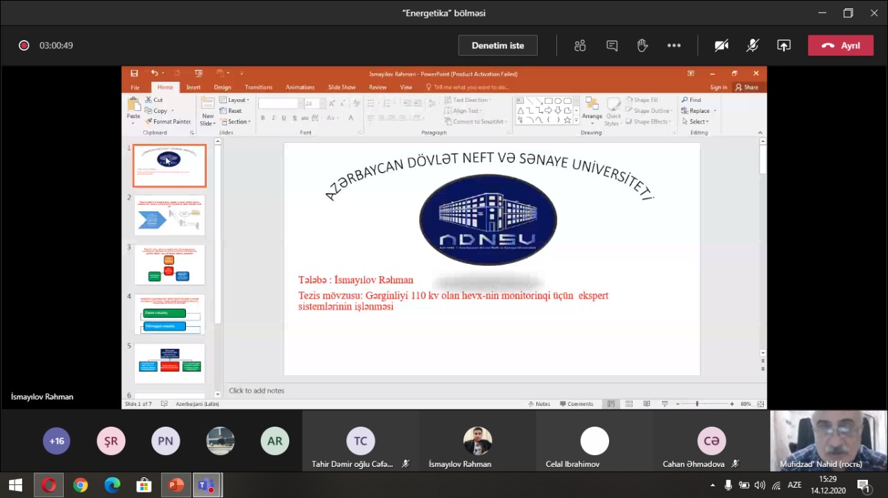Click Share in PowerPoint
The image size is (888, 498).
(x=748, y=87)
